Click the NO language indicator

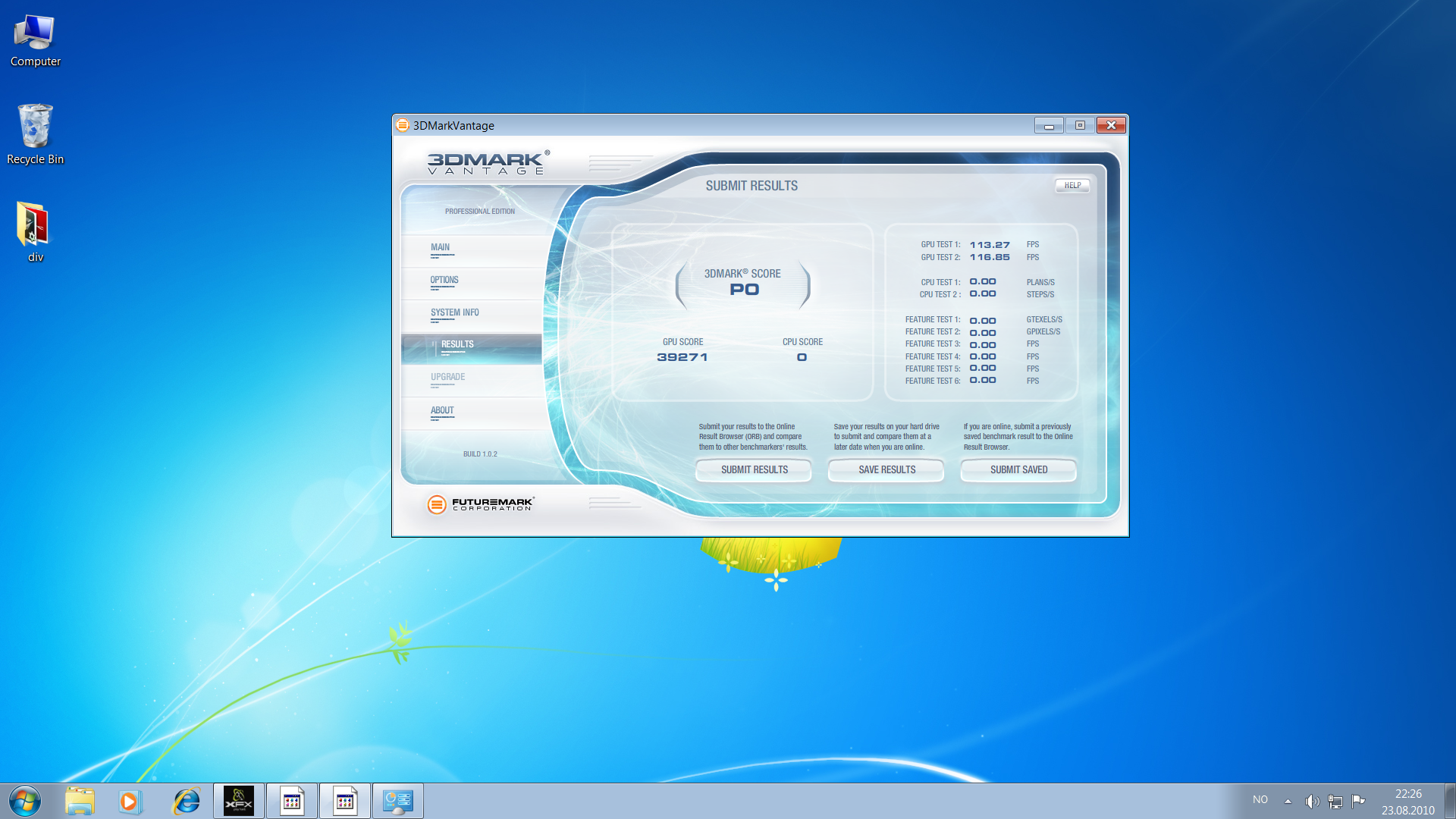pyautogui.click(x=1260, y=799)
